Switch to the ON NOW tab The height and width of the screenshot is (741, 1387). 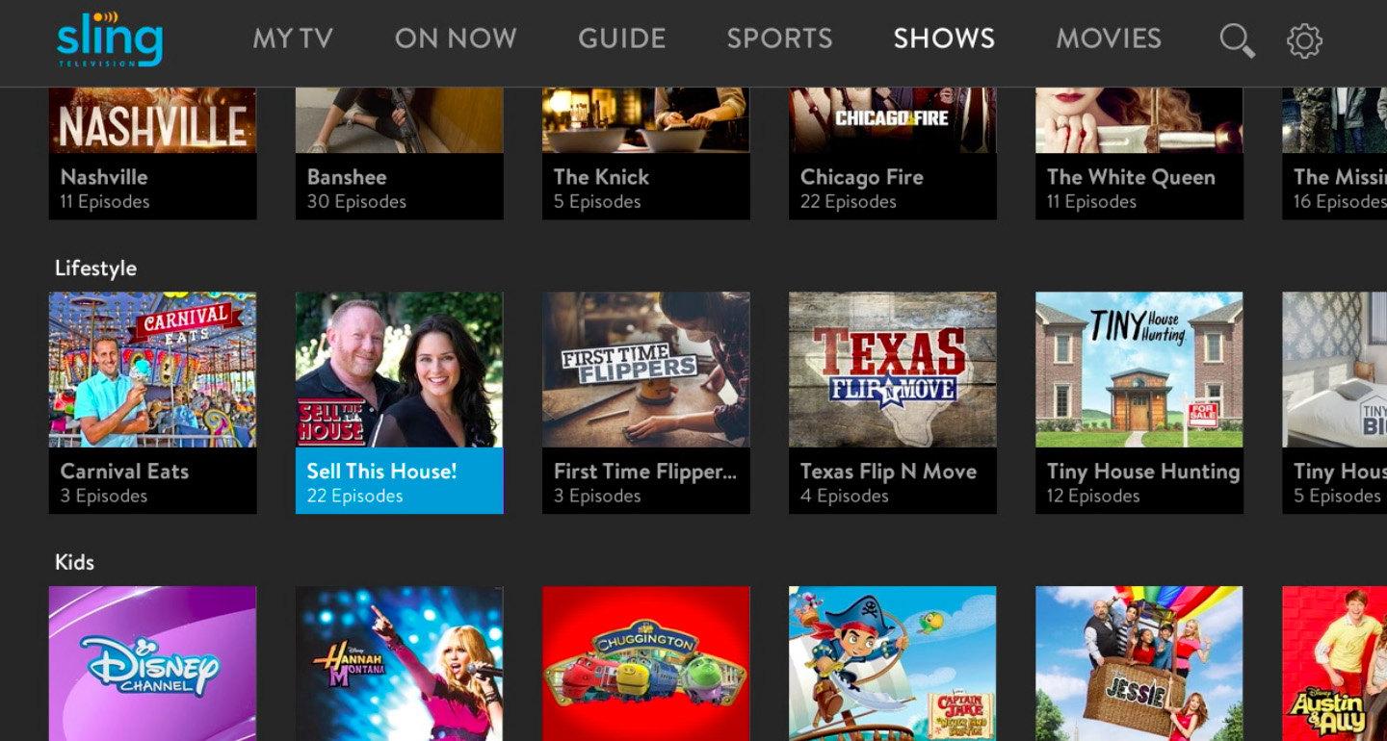[x=456, y=38]
